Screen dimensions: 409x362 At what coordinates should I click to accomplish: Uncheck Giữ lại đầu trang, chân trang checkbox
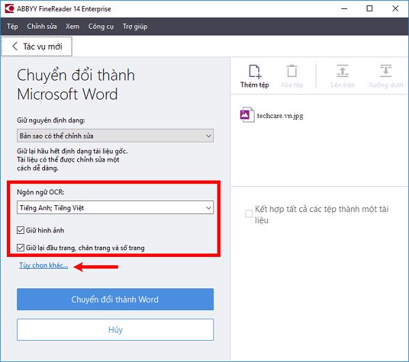click(x=21, y=247)
